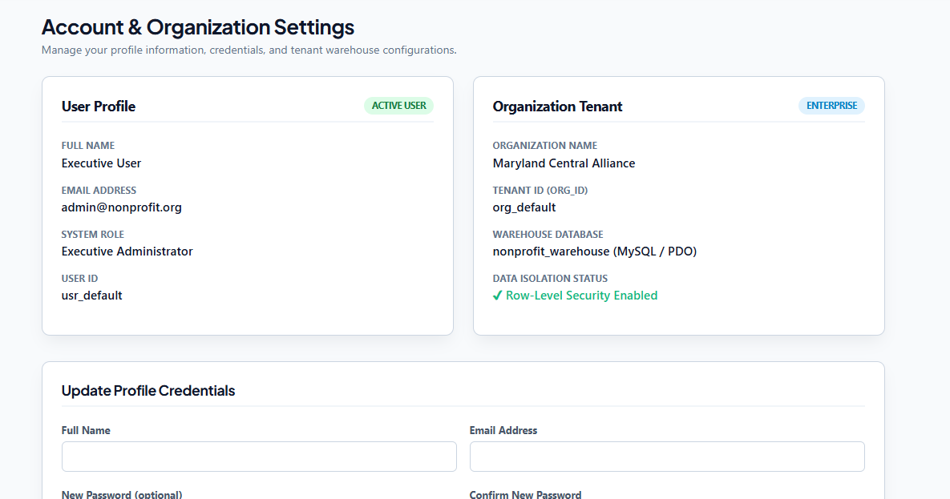The image size is (950, 499).
Task: Click the 'SYSTEM ROLE' label
Action: (x=93, y=235)
